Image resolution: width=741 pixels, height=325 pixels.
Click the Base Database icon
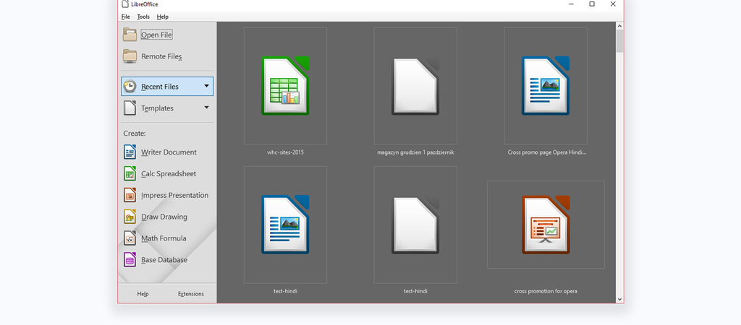pyautogui.click(x=130, y=260)
